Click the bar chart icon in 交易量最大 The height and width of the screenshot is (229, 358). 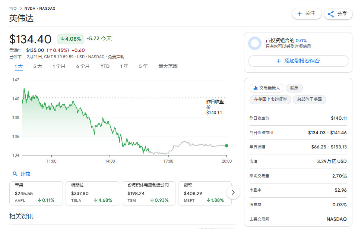tap(256, 88)
